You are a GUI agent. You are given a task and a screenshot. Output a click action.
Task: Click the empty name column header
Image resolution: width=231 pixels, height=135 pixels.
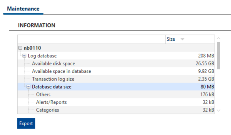92,39
